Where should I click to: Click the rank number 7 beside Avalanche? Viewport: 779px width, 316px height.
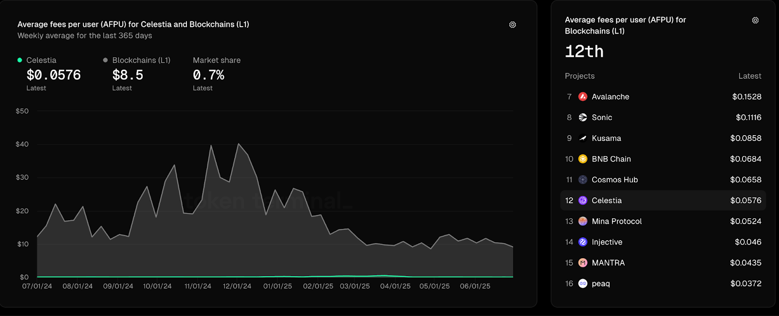[x=569, y=97]
